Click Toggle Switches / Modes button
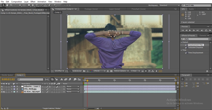The height and width of the screenshot is (110, 212). pyautogui.click(x=51, y=108)
